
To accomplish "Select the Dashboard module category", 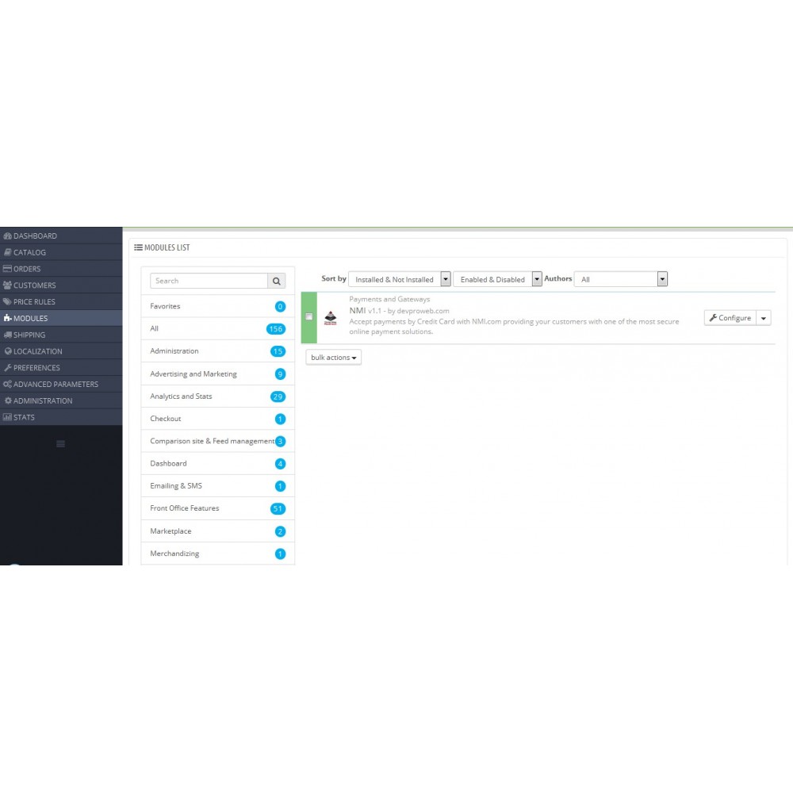I will click(x=218, y=463).
